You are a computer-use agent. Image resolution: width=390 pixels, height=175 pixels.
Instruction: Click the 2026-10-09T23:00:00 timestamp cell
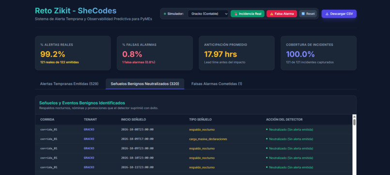tap(137, 148)
